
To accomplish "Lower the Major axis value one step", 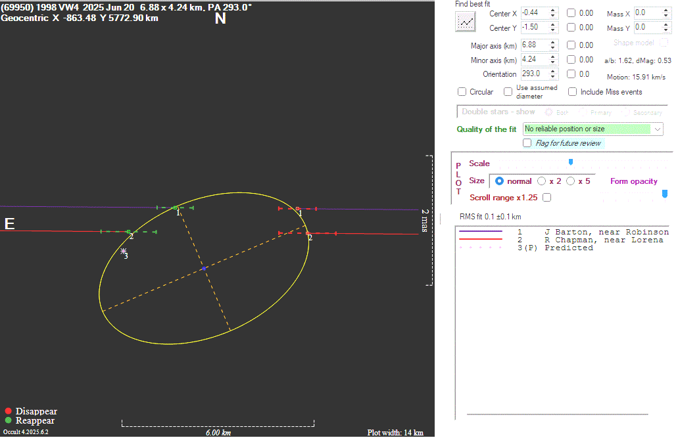I will [x=552, y=48].
